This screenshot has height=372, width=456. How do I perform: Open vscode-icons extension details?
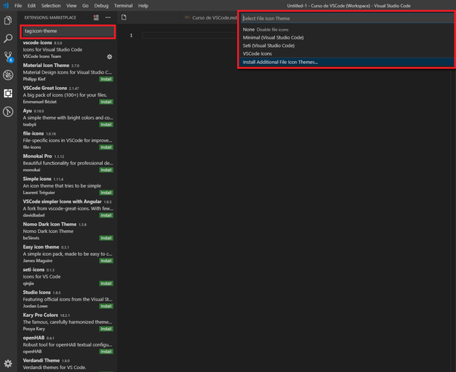[x=37, y=42]
